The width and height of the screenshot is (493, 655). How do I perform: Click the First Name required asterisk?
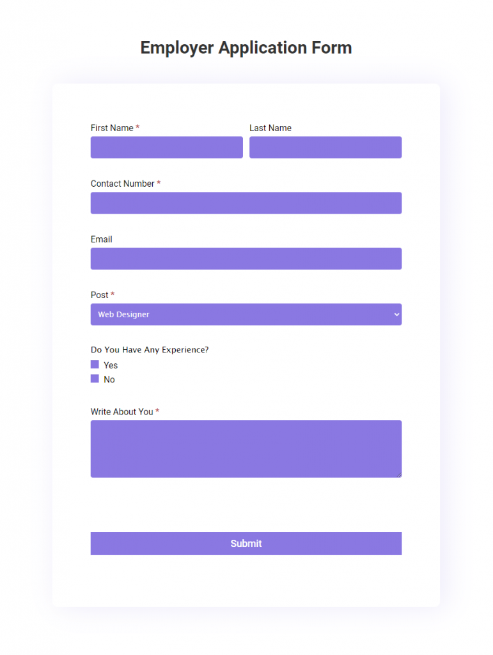pos(138,127)
